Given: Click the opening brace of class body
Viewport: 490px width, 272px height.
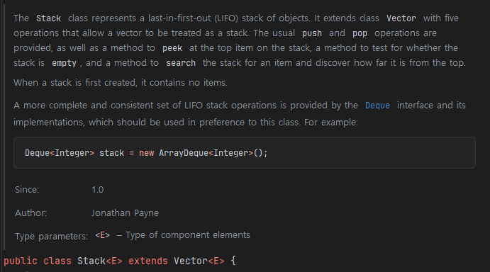Looking at the screenshot, I should [233, 261].
